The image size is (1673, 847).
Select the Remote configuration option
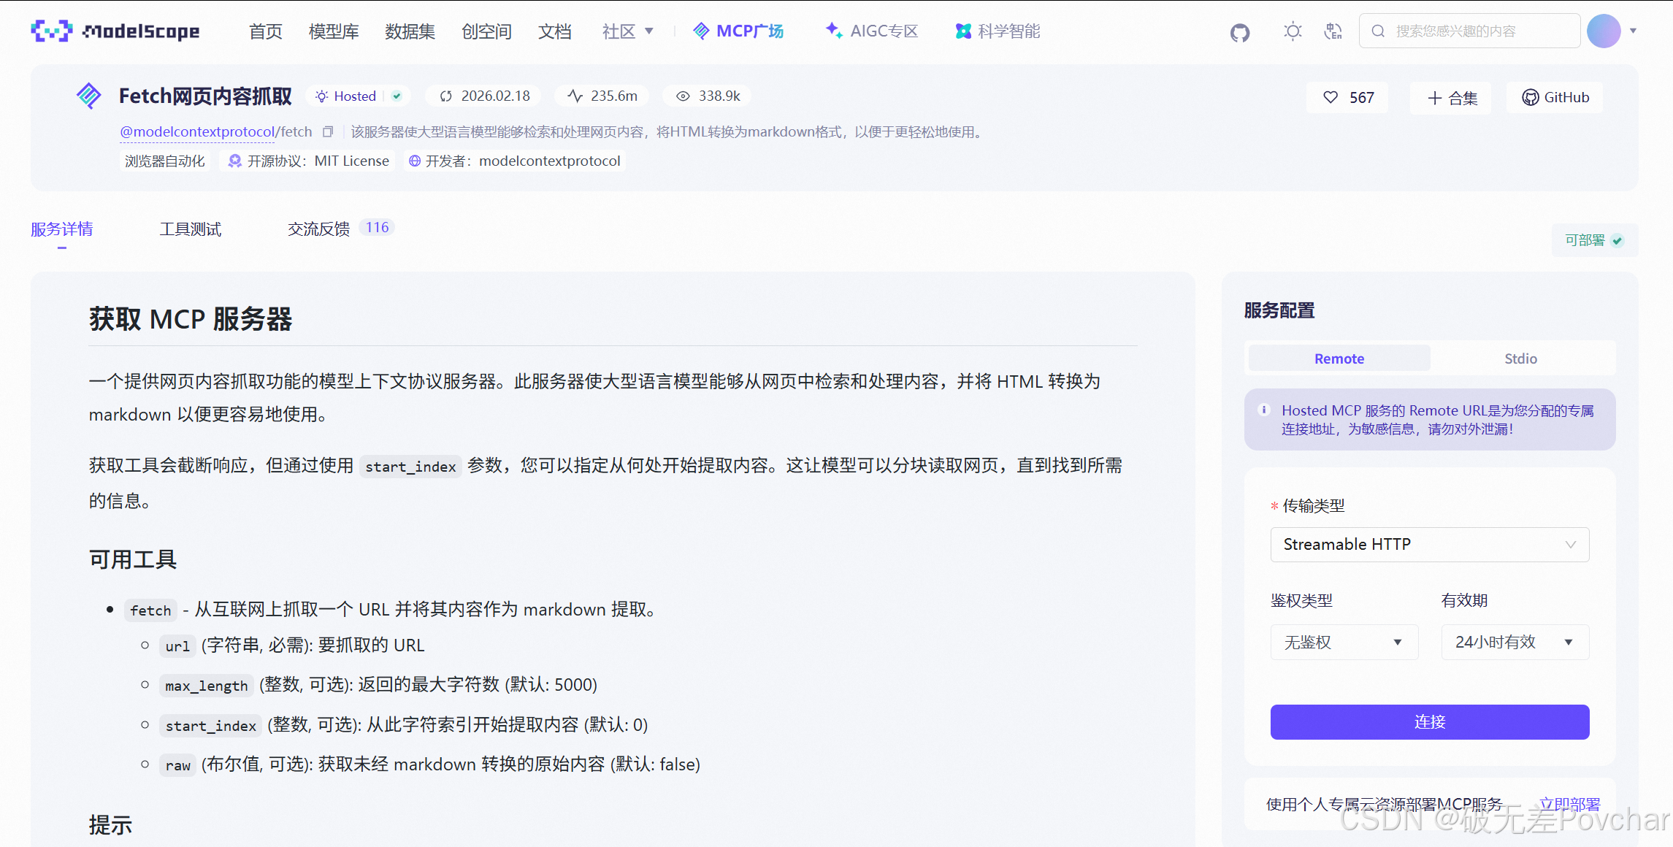click(1339, 359)
